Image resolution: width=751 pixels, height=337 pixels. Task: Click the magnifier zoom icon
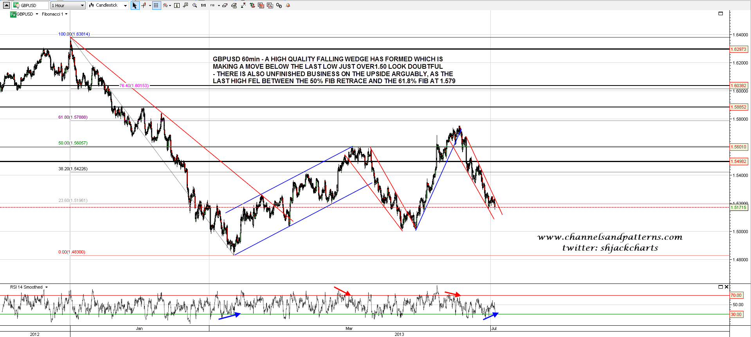[195, 5]
